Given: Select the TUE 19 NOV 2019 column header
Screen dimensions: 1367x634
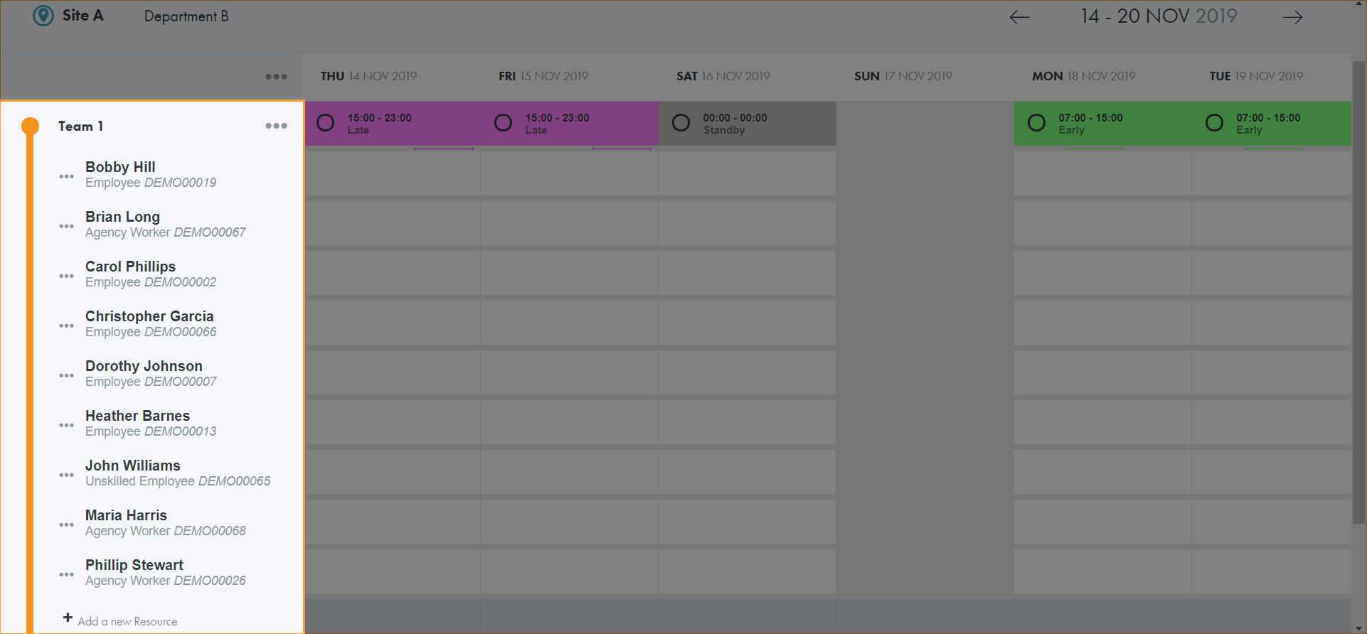Looking at the screenshot, I should click(1255, 76).
